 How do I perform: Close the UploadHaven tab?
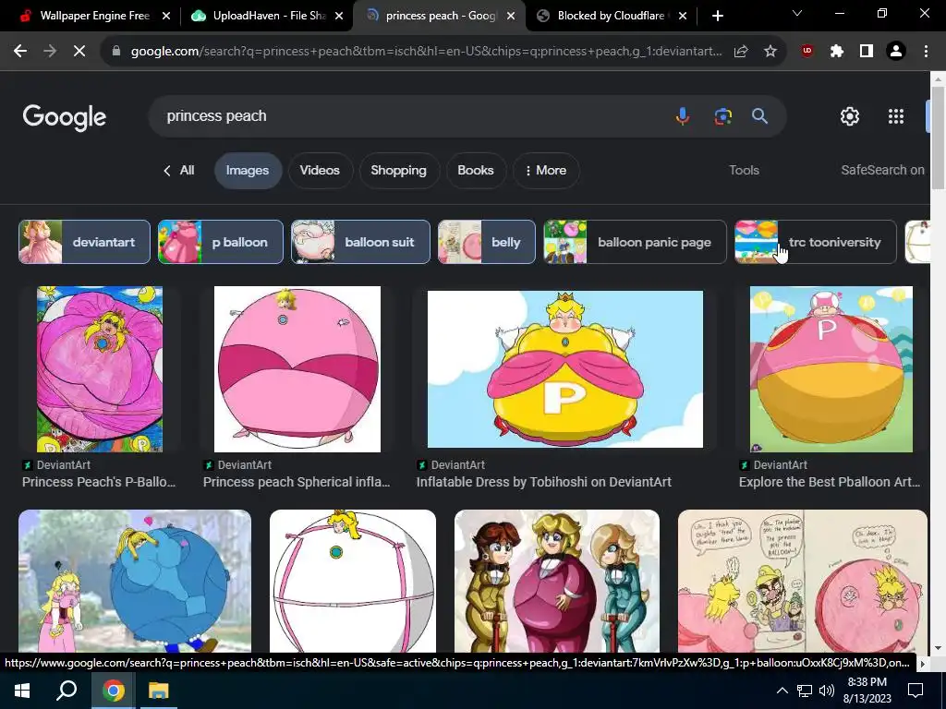(339, 16)
